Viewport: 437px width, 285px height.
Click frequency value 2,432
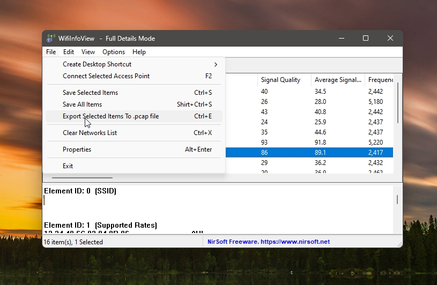[375, 163]
